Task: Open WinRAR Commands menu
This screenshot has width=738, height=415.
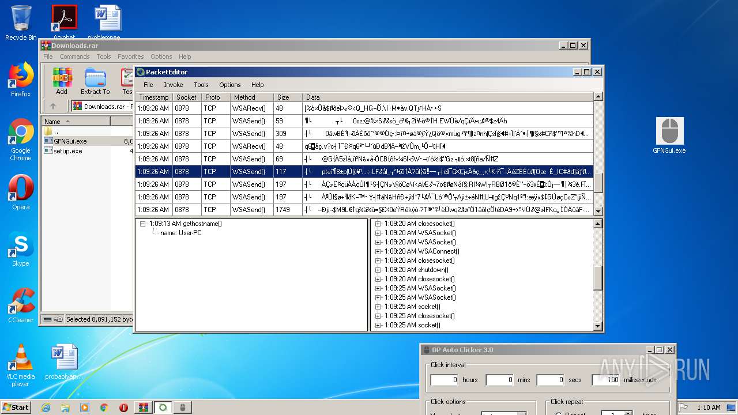Action: click(x=74, y=56)
